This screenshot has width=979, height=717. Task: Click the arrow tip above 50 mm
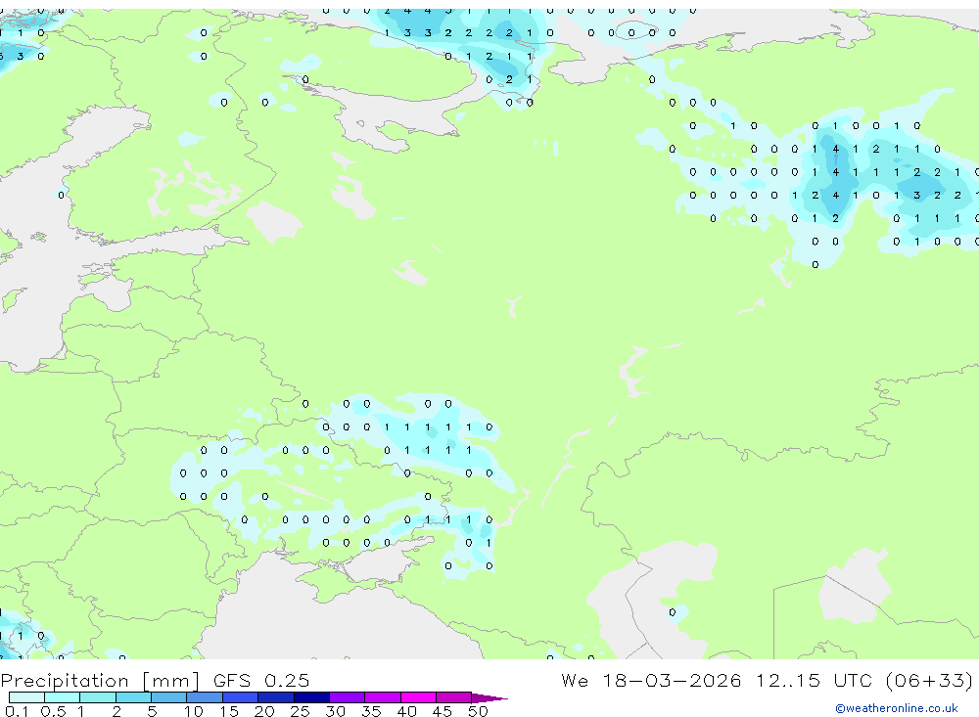pos(489,698)
